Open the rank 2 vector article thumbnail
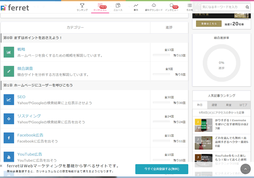Image resolution: width=254 pixels, height=178 pixels. (x=204, y=143)
